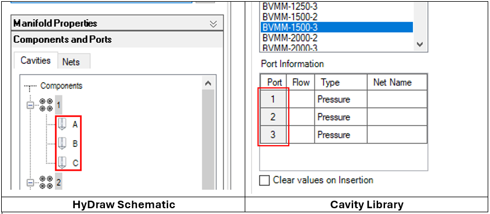Click port row header 2

(x=273, y=117)
